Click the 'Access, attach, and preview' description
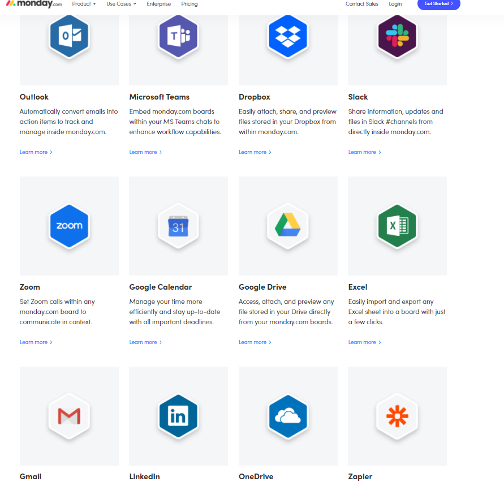The width and height of the screenshot is (504, 486). coord(286,312)
